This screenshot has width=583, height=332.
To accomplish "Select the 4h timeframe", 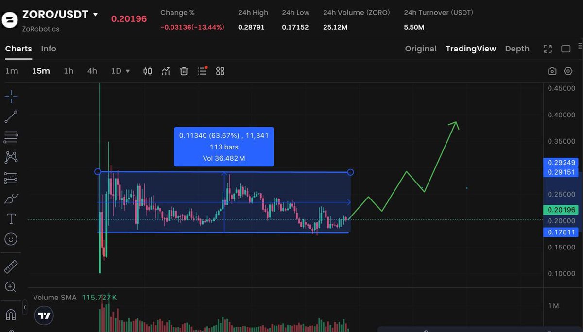I will click(92, 71).
